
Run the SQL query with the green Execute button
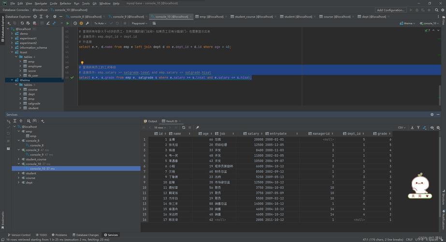[68, 23]
